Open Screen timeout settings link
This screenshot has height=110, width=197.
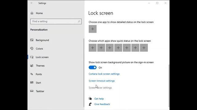point(102,81)
